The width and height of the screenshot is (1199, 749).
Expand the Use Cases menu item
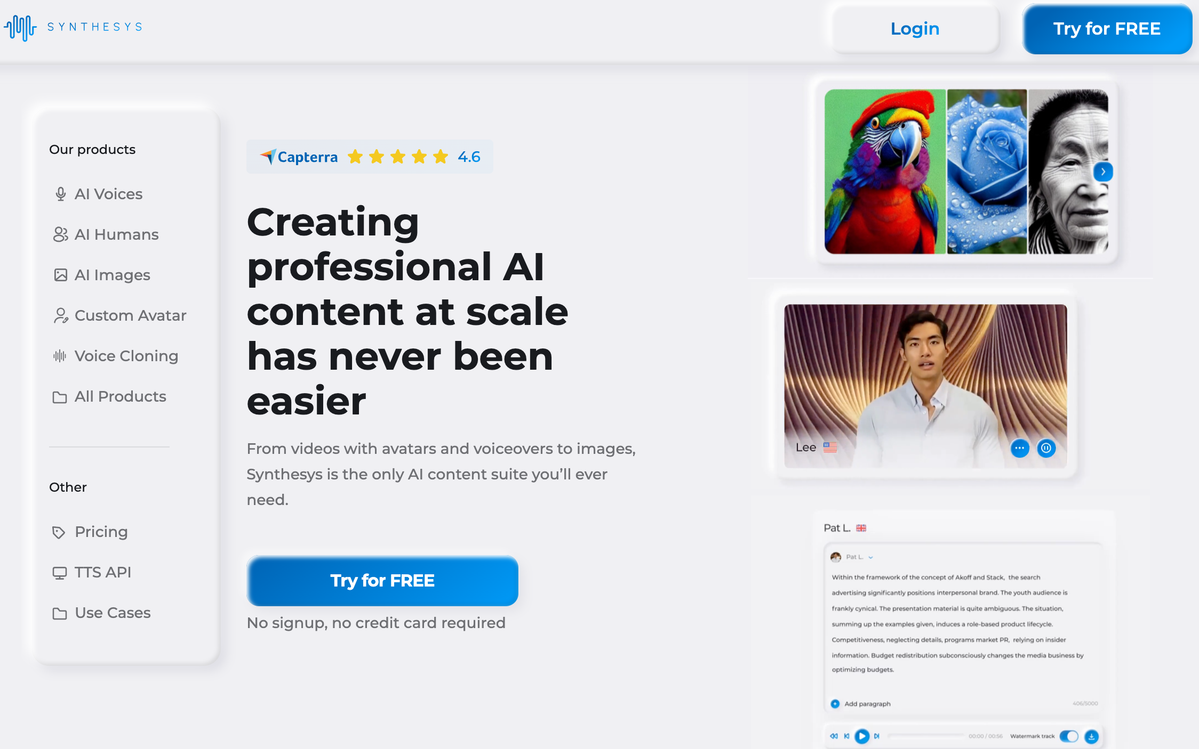pos(111,612)
